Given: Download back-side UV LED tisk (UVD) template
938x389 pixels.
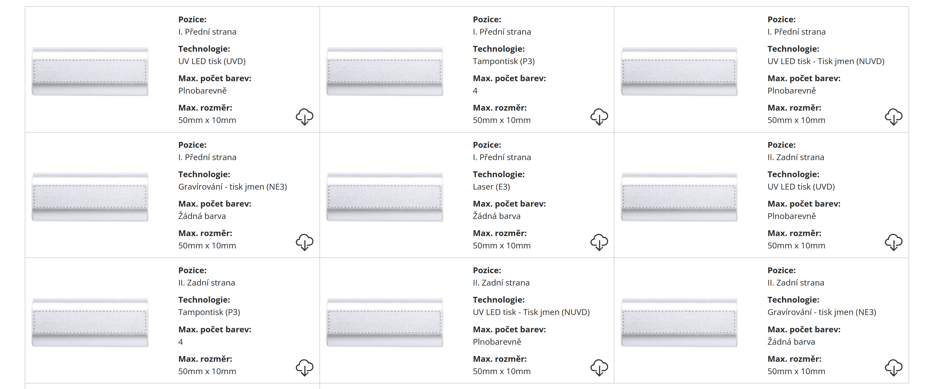Looking at the screenshot, I should tap(894, 242).
